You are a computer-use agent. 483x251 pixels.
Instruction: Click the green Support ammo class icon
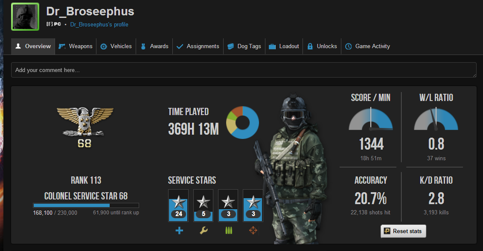point(229,231)
